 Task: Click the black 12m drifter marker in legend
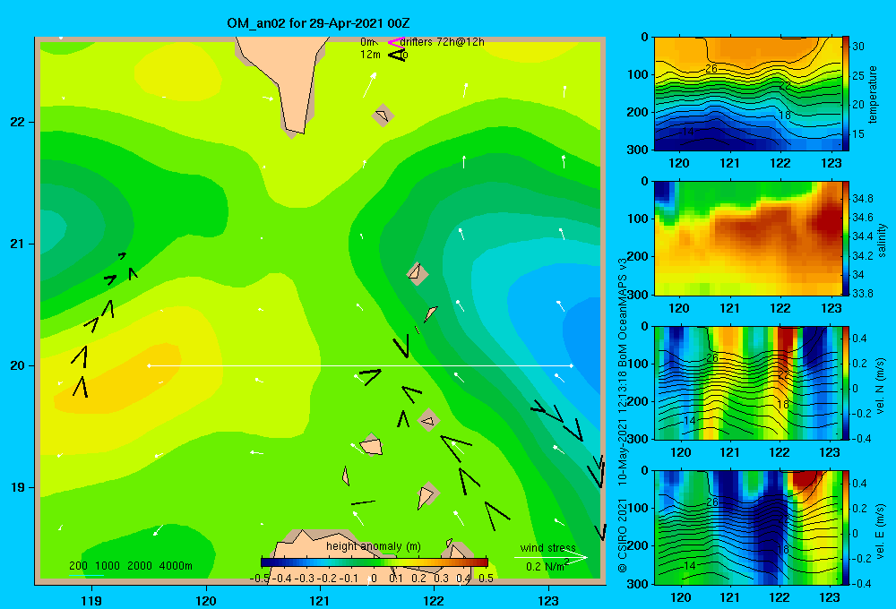click(x=397, y=55)
